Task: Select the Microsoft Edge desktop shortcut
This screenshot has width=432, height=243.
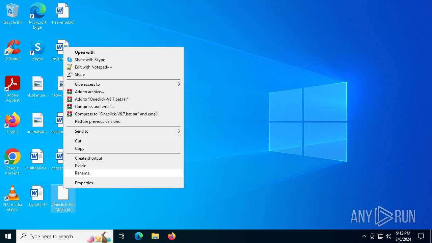Action: tap(37, 16)
